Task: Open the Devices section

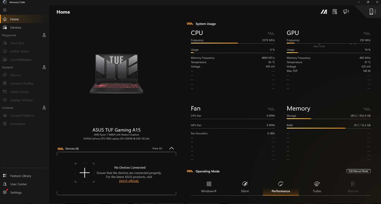Action: (24, 28)
